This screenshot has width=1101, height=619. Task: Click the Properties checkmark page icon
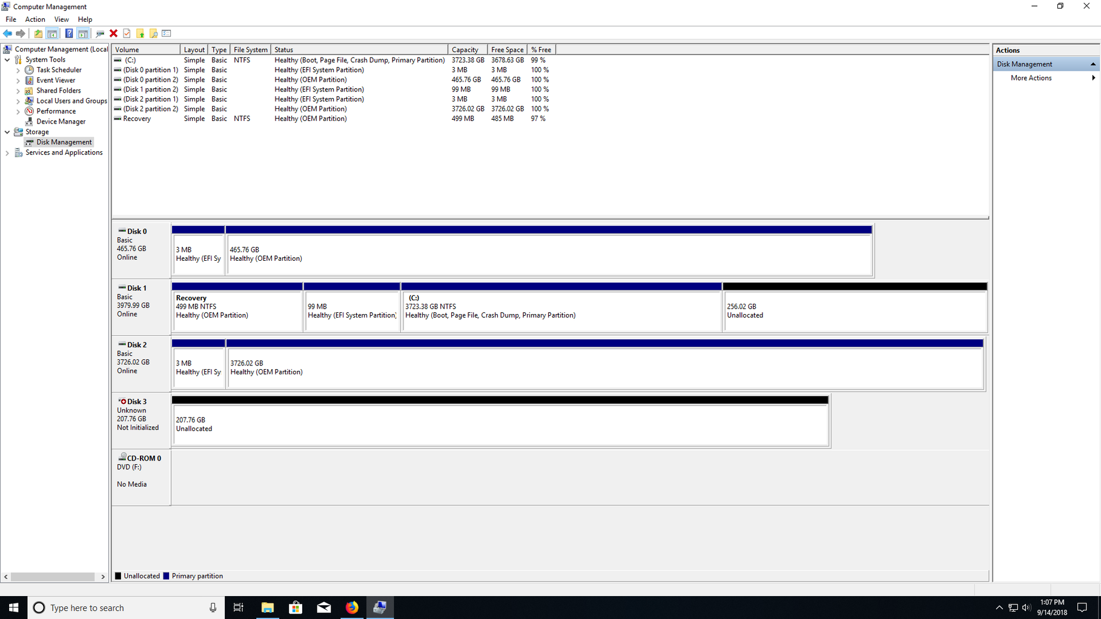[127, 33]
